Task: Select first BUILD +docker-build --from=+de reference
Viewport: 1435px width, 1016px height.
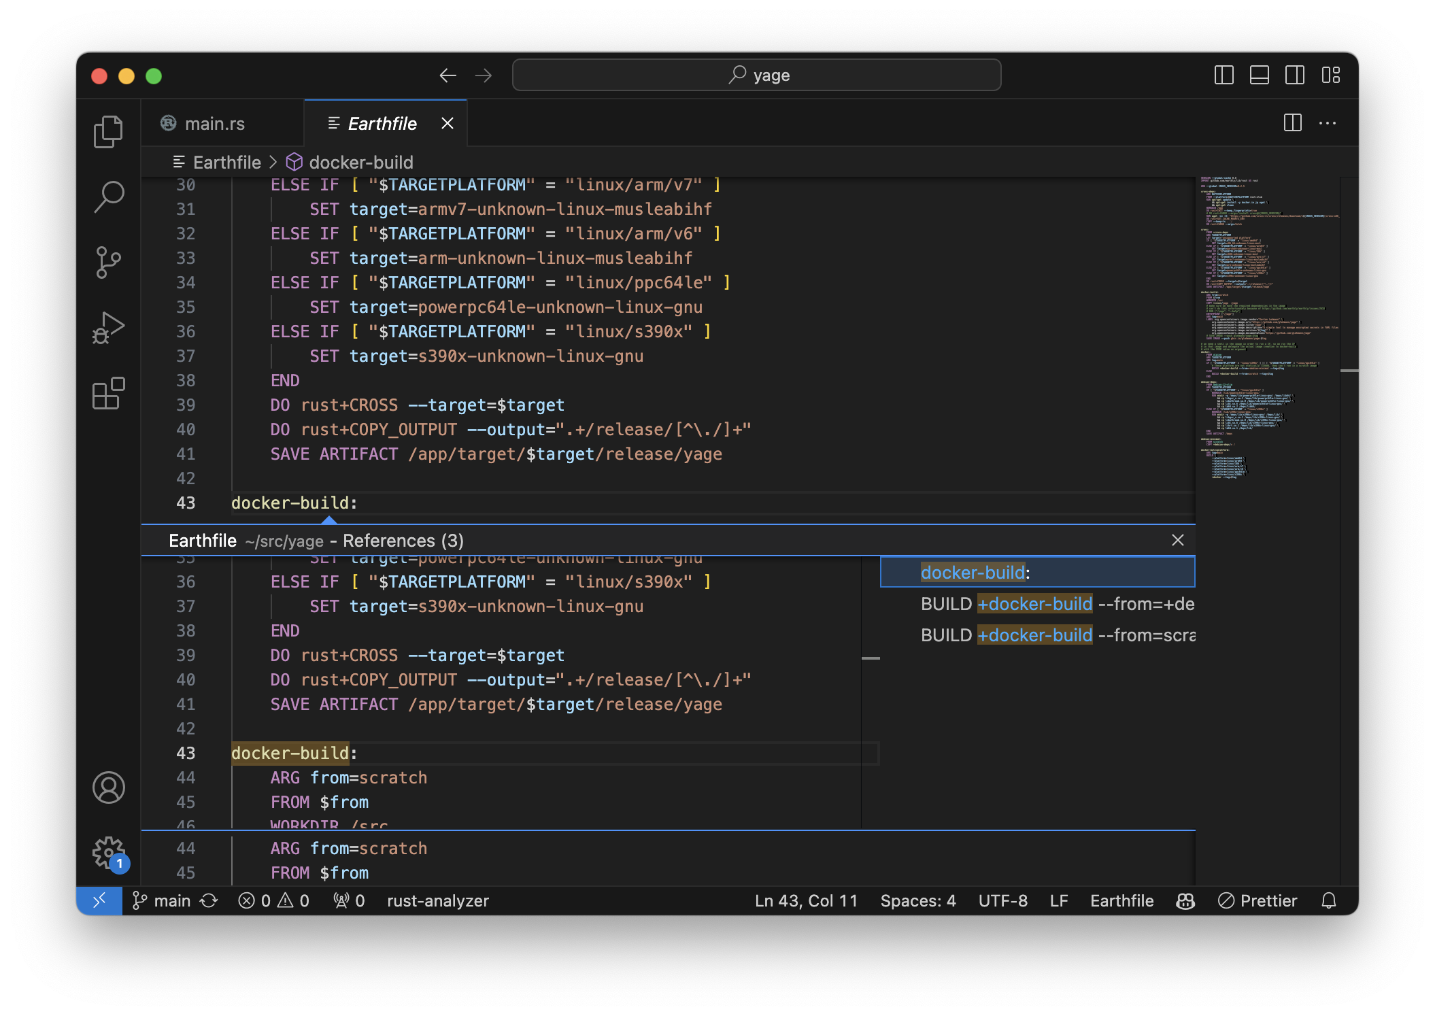Action: coord(1056,604)
